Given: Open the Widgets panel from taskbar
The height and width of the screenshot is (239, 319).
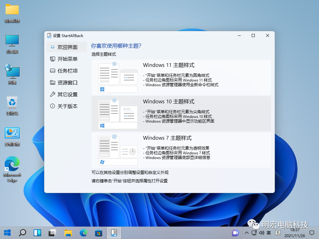Looking at the screenshot, I should pos(37,233).
